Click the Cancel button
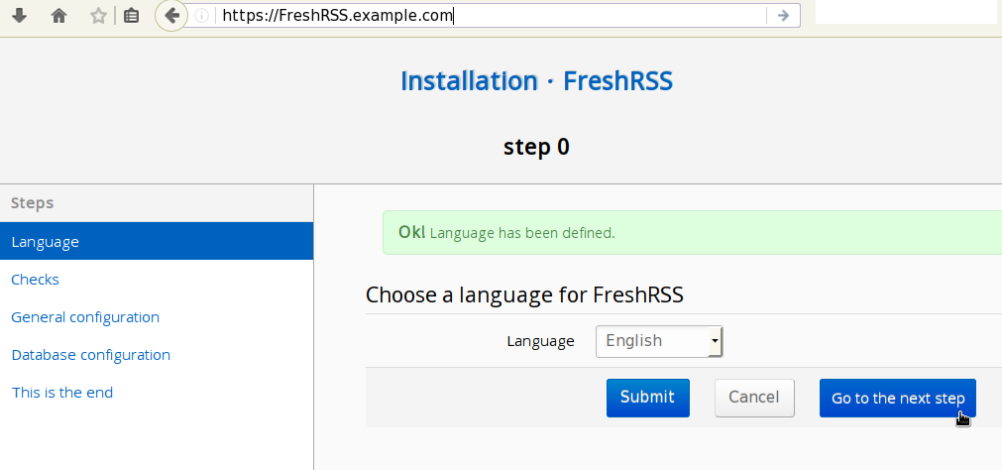The image size is (1002, 470). coord(754,397)
